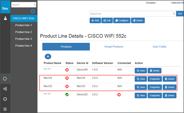Open the user profile sidebar icon
The image size is (184, 113).
point(5,18)
